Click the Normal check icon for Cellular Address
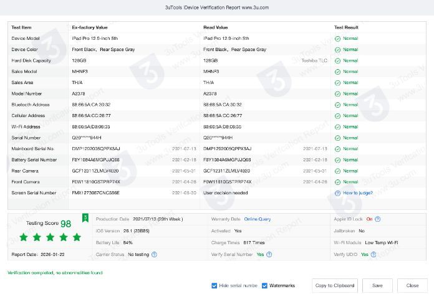The height and width of the screenshot is (299, 434). pyautogui.click(x=337, y=116)
